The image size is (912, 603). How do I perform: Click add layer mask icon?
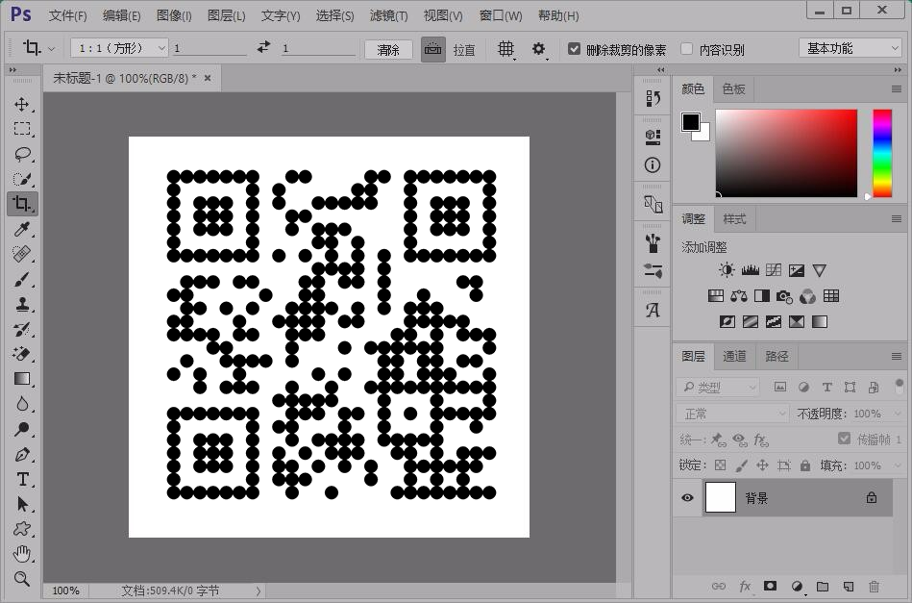pyautogui.click(x=770, y=586)
